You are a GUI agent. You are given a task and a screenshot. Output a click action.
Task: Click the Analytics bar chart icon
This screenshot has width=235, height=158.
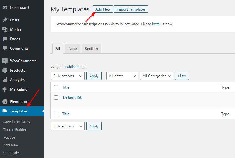coord(5,80)
